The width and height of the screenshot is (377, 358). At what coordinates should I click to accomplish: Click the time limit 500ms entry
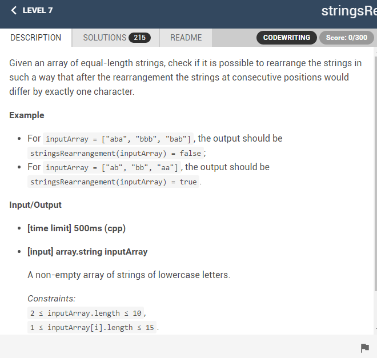tap(77, 228)
